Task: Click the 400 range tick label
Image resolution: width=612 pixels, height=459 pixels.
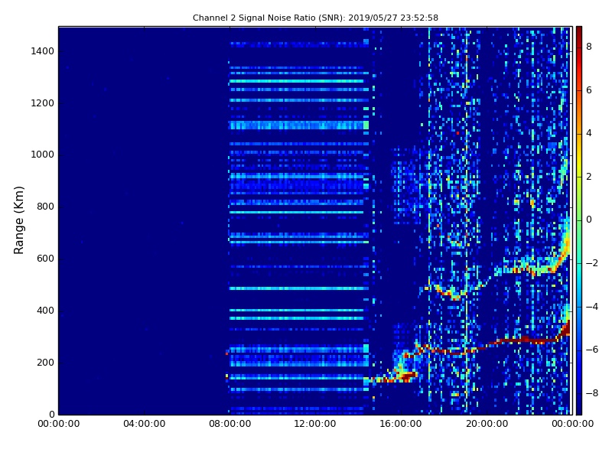Action: coord(45,311)
